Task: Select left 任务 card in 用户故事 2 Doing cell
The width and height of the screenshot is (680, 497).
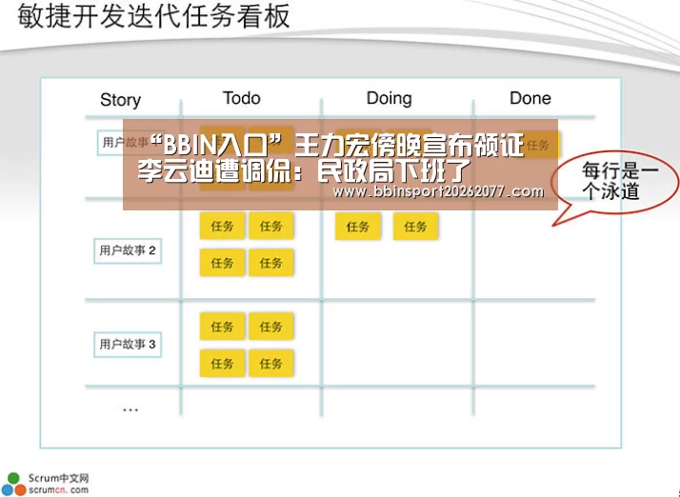Action: pos(358,227)
